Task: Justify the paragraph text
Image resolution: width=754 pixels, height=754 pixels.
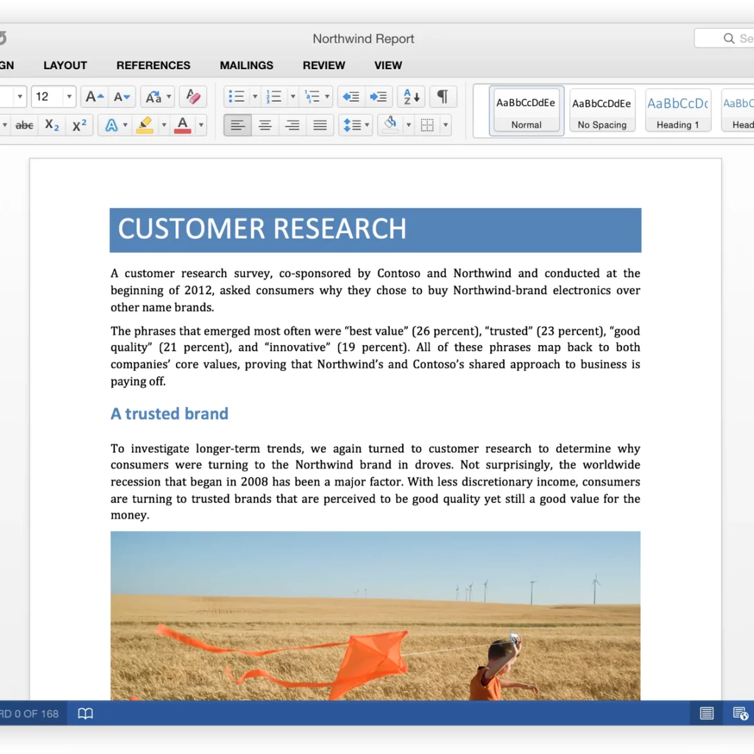Action: point(320,125)
